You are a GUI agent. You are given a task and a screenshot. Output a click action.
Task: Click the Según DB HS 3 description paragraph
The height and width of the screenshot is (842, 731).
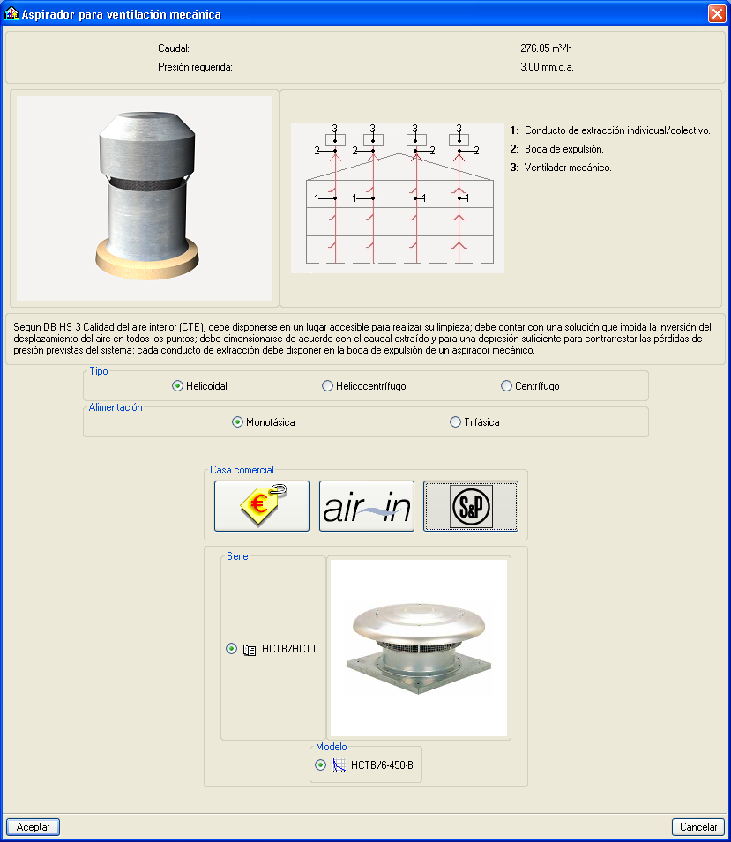tap(362, 339)
